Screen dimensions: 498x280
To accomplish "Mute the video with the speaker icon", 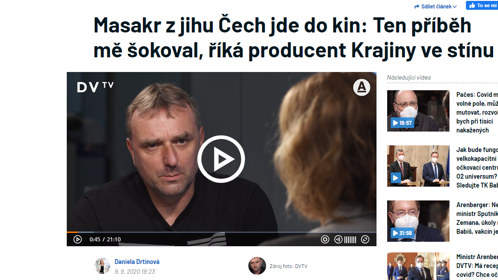I will (338, 240).
